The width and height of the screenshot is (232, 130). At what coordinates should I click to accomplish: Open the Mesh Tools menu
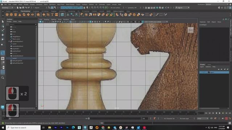tap(61, 5)
